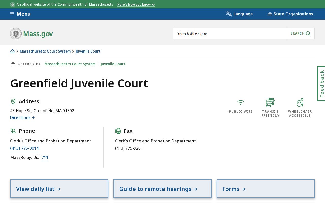Click the Address location pin icon
Image resolution: width=325 pixels, height=203 pixels.
click(x=13, y=101)
